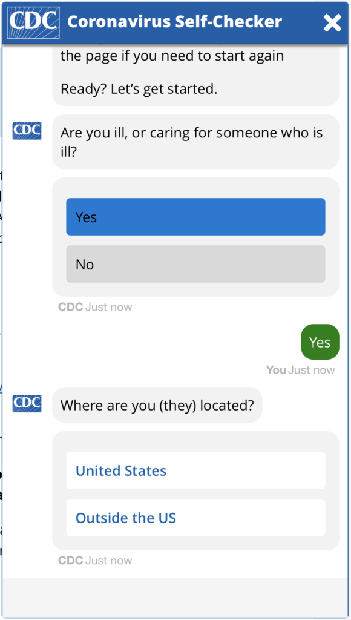Click the "Are you ill" question bubble
The height and width of the screenshot is (620, 351).
pyautogui.click(x=195, y=142)
